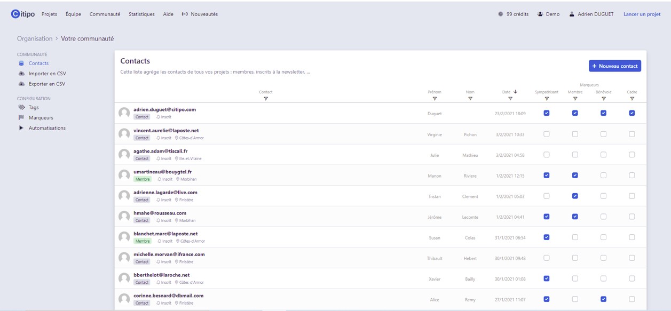
Task: Check Sympathisant for vincent.aurelie@laposte.net
Action: point(546,134)
